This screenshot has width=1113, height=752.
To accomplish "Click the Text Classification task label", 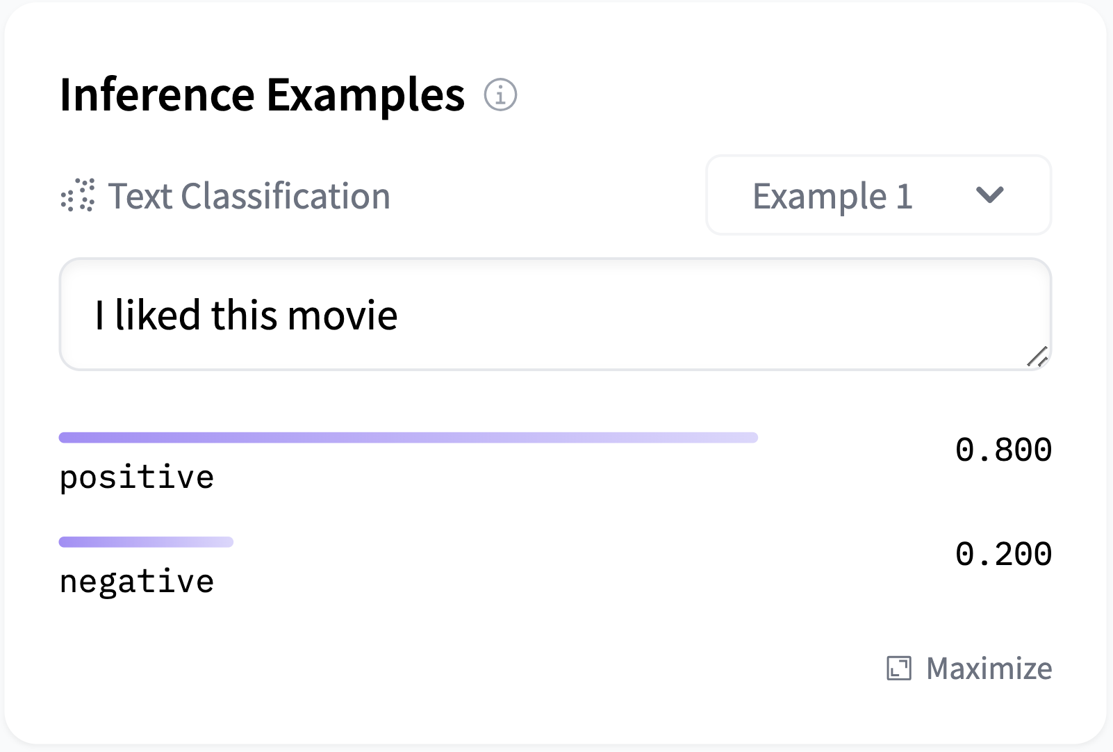I will tap(249, 196).
